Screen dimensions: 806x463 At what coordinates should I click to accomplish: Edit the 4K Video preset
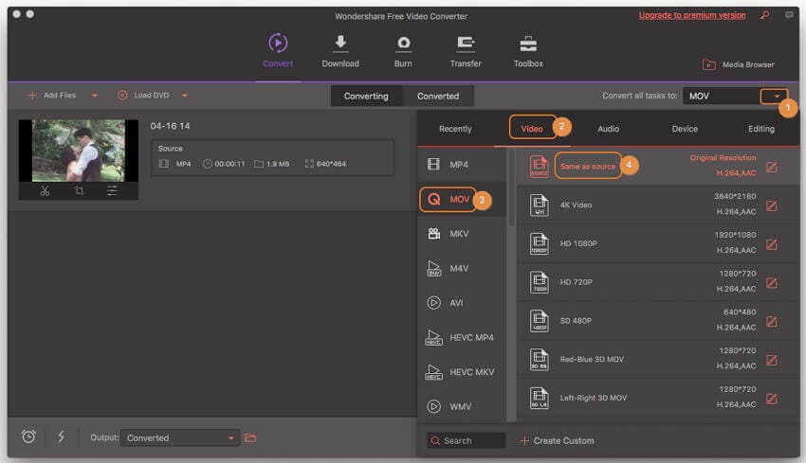[x=772, y=205]
